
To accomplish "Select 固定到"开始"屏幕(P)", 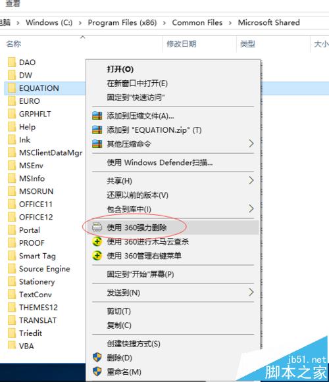I will 140,275.
